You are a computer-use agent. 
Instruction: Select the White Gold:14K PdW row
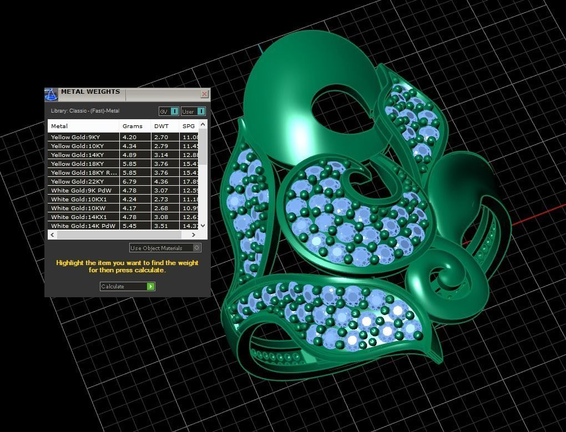coord(123,226)
